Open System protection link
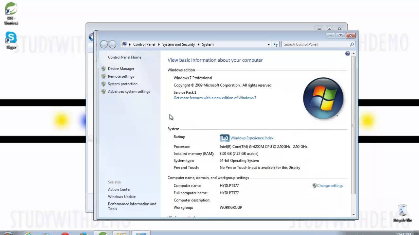Viewport: 419px width, 235px height. (123, 84)
